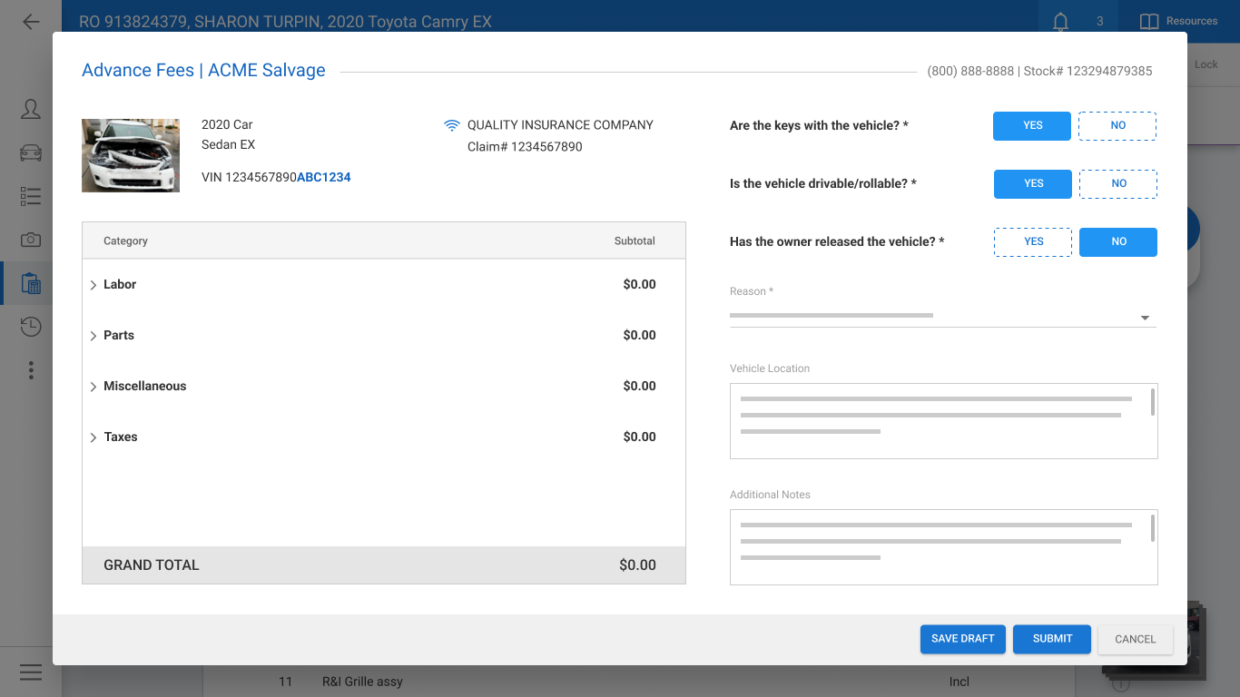The image size is (1240, 697).
Task: Select YES for owner released the vehicle
Action: point(1033,241)
